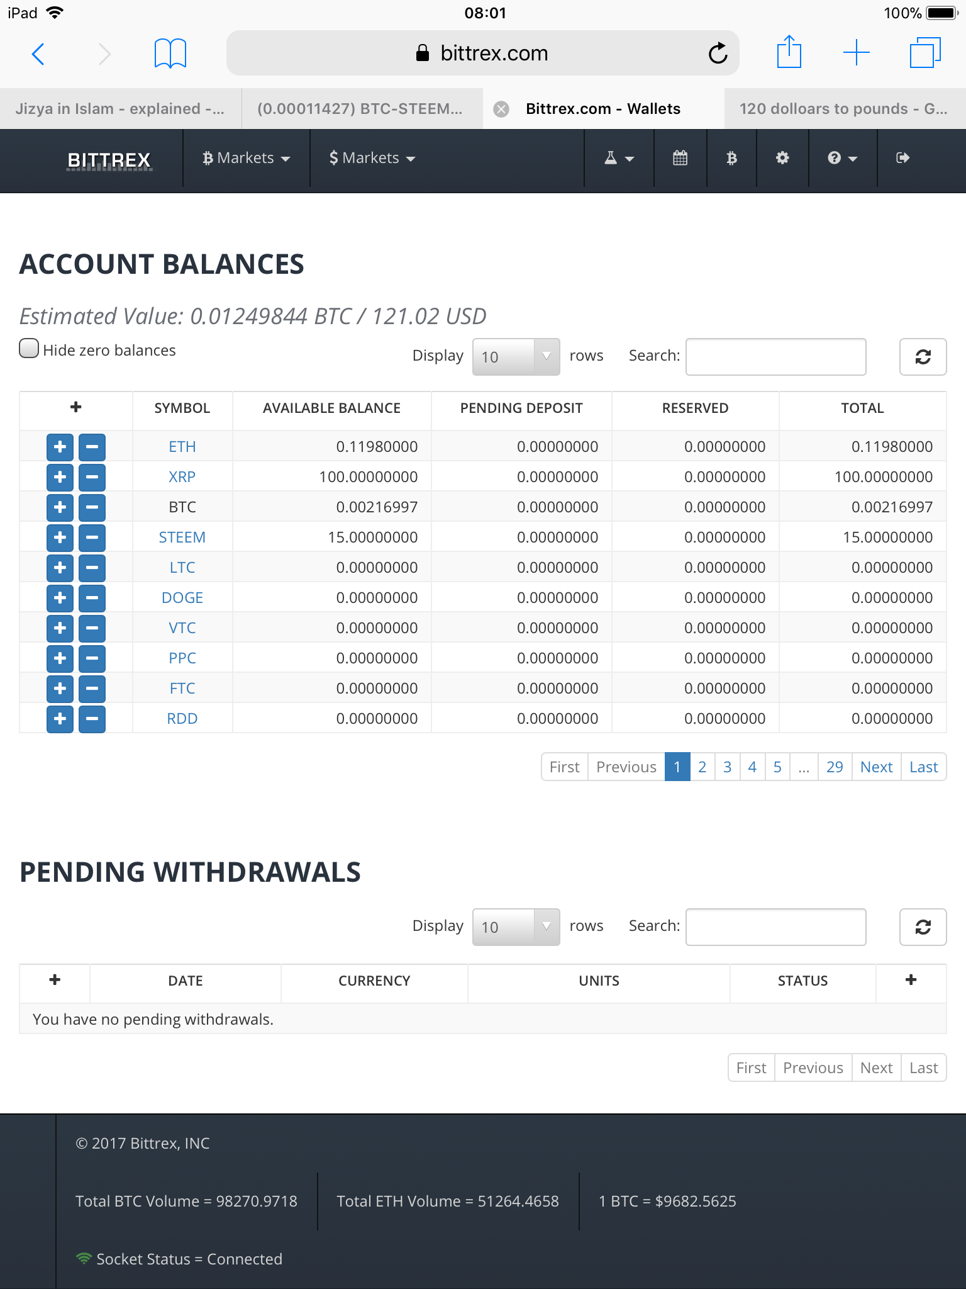
Task: Go back with Safari back arrow
Action: click(x=38, y=53)
